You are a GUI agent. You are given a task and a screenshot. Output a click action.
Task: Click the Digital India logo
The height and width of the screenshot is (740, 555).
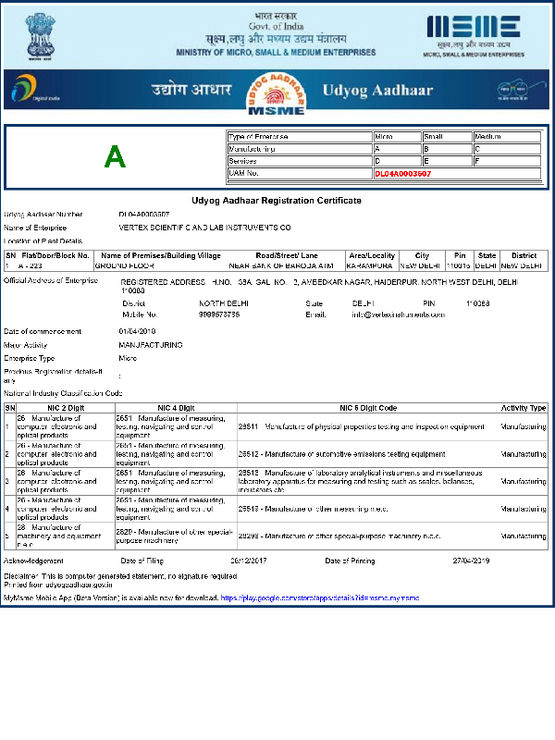[35, 88]
